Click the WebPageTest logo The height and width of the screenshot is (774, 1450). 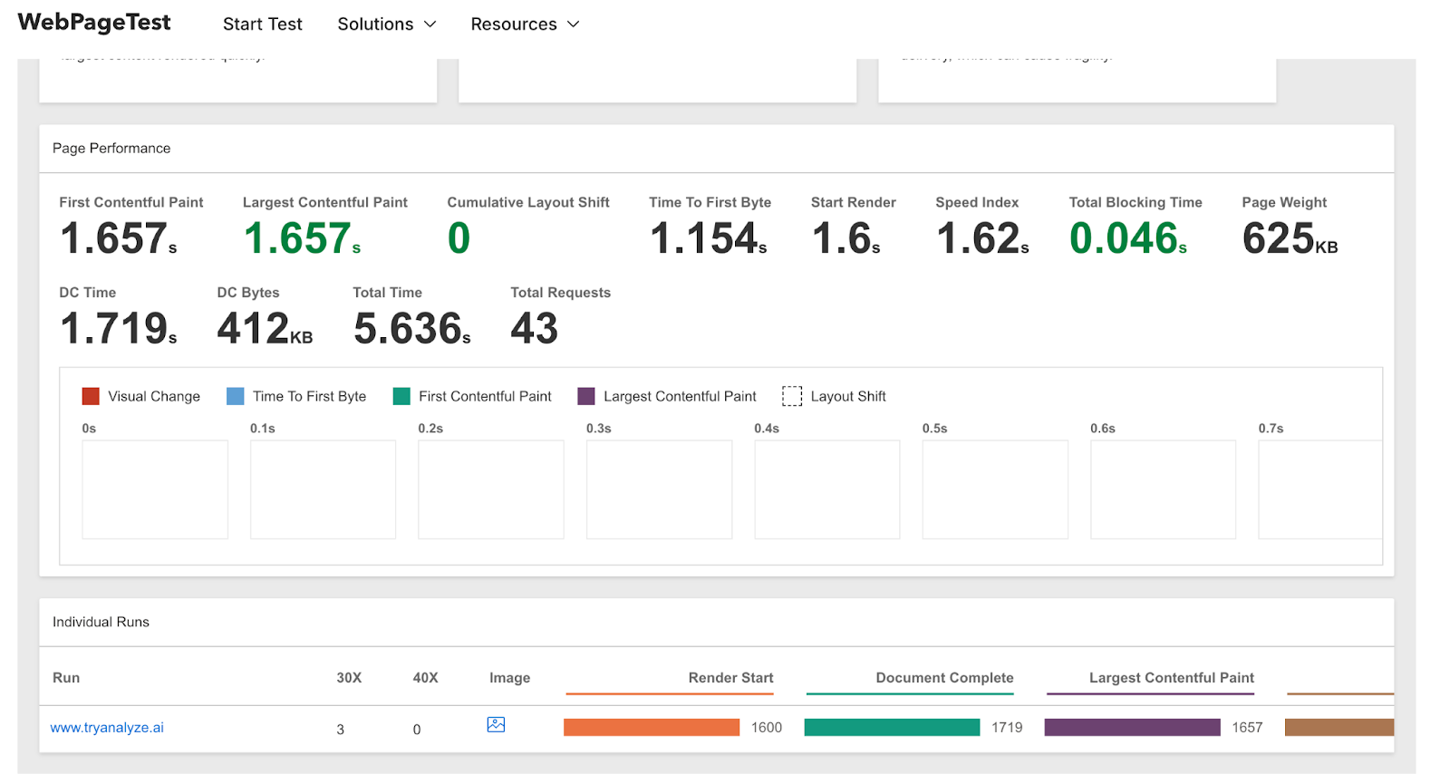(x=94, y=24)
